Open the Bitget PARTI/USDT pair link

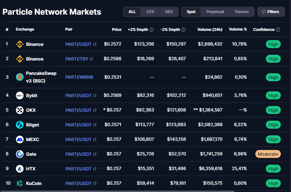[x=79, y=125]
